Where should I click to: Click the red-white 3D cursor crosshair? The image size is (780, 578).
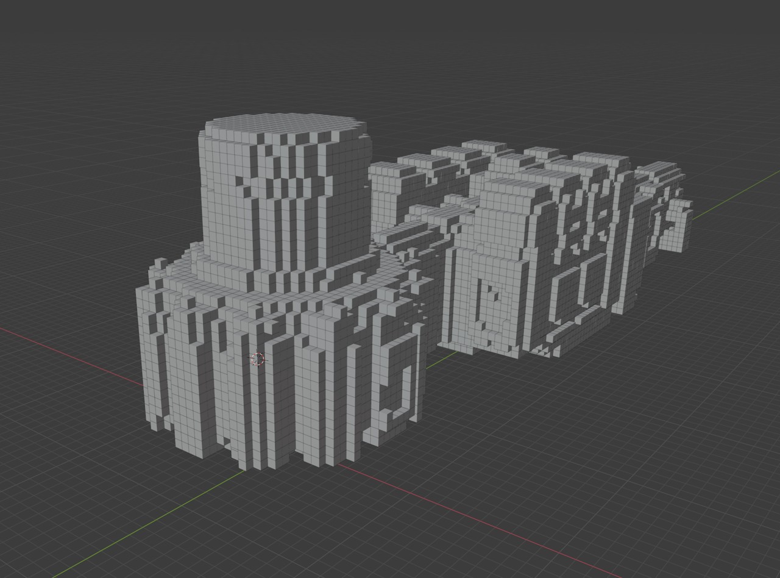pos(258,359)
